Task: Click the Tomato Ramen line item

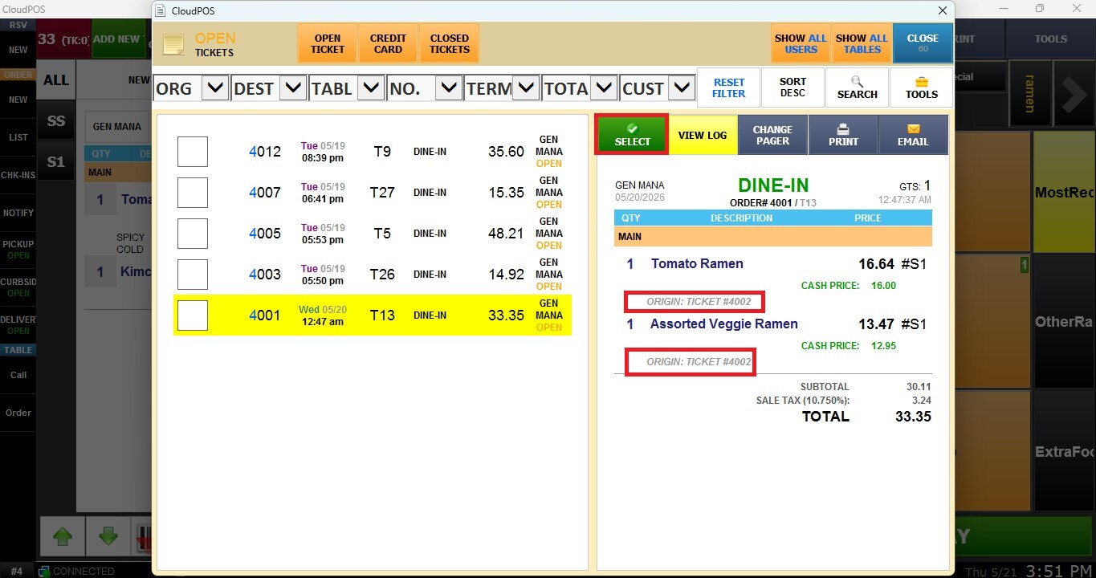Action: tap(697, 263)
